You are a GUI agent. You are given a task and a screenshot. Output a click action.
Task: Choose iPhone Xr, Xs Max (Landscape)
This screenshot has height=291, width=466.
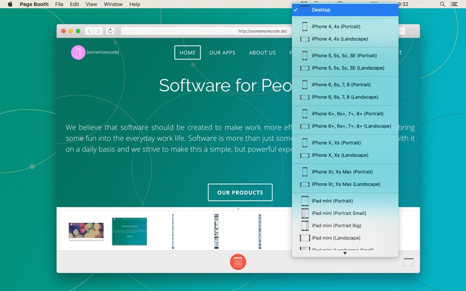click(345, 184)
